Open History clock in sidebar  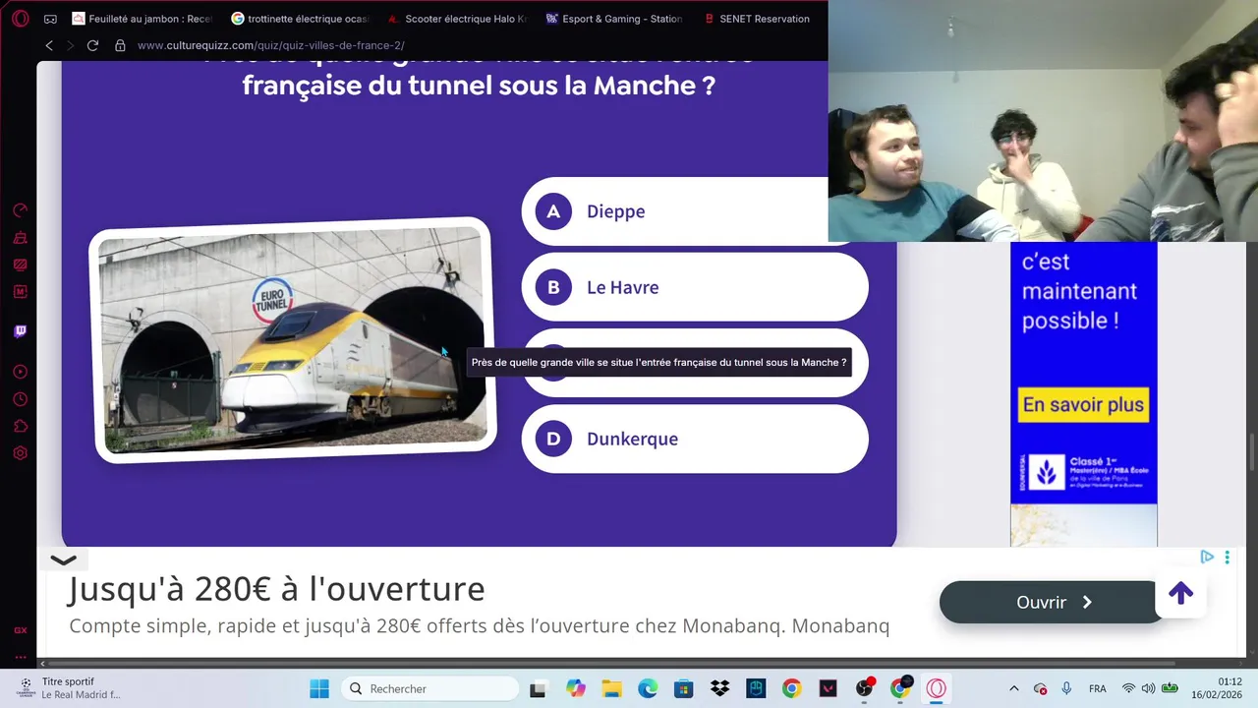(x=20, y=399)
